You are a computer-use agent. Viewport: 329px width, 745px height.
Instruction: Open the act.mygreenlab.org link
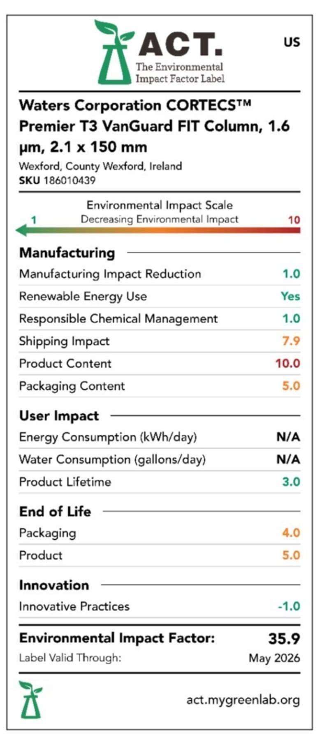[243, 700]
